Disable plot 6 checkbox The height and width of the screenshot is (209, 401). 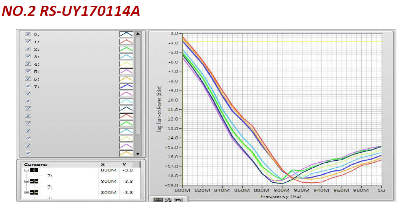pyautogui.click(x=27, y=79)
